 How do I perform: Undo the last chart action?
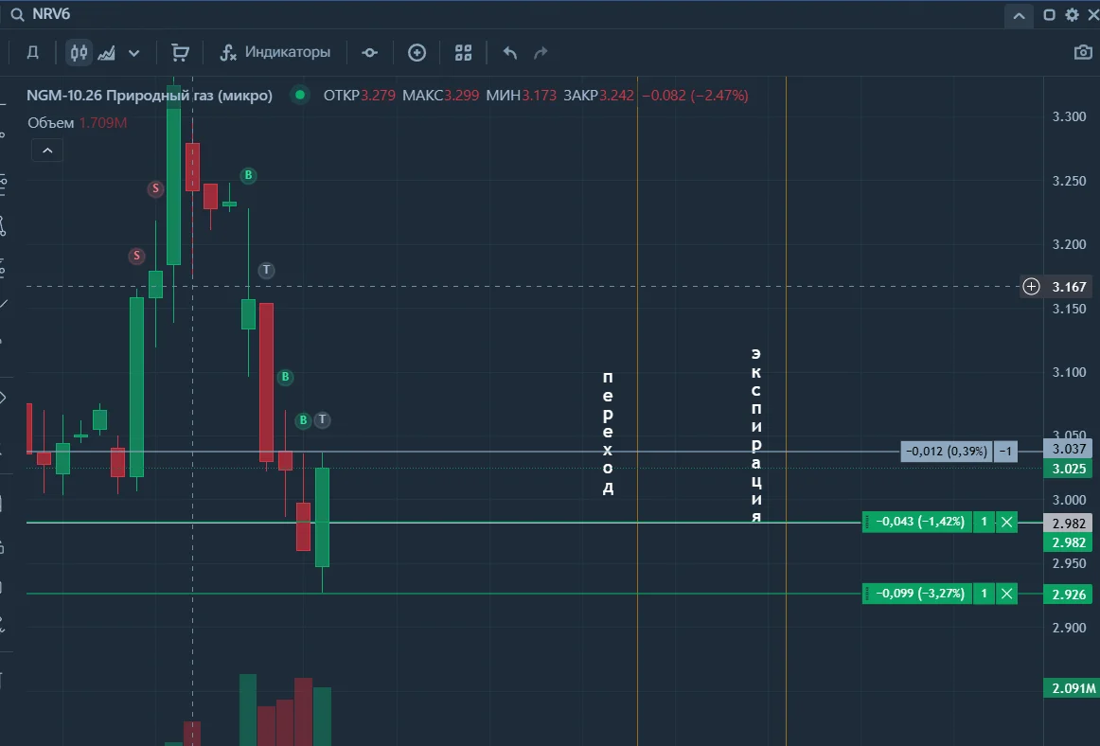pos(510,53)
